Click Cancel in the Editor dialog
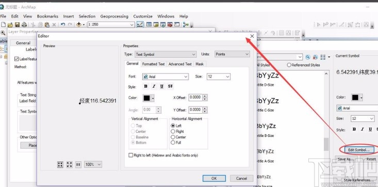This screenshot has width=378, height=187. coord(241,178)
